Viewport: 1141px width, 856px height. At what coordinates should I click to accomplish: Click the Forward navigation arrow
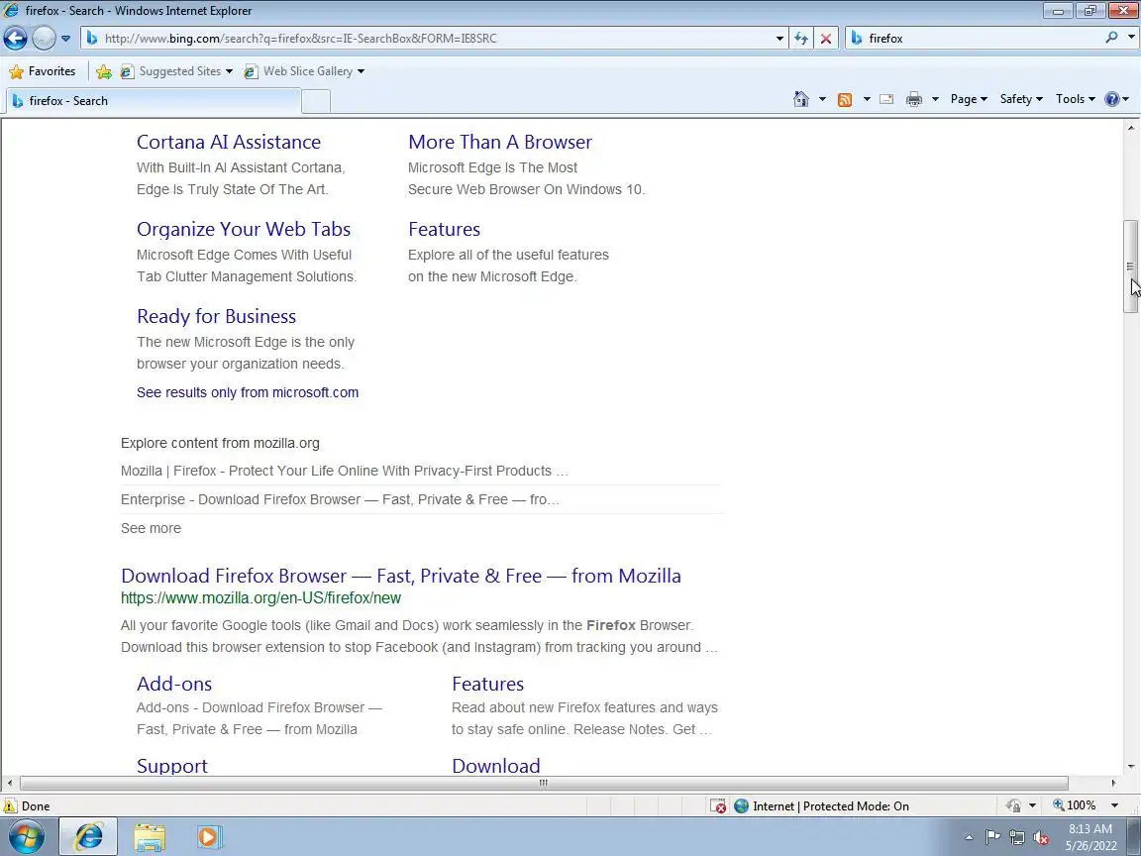point(44,38)
